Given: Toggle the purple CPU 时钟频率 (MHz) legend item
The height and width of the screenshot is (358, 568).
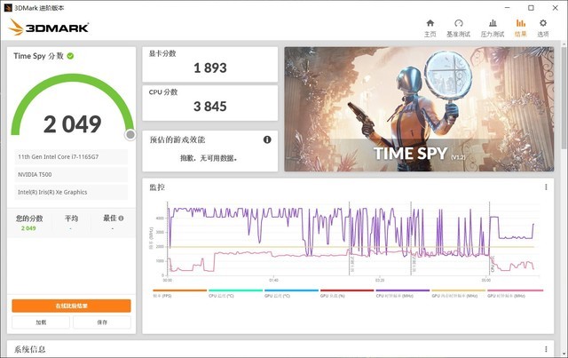Looking at the screenshot, I should tap(403, 293).
